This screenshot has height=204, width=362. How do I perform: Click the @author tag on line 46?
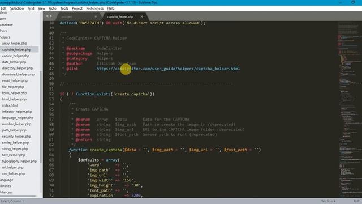(x=75, y=63)
